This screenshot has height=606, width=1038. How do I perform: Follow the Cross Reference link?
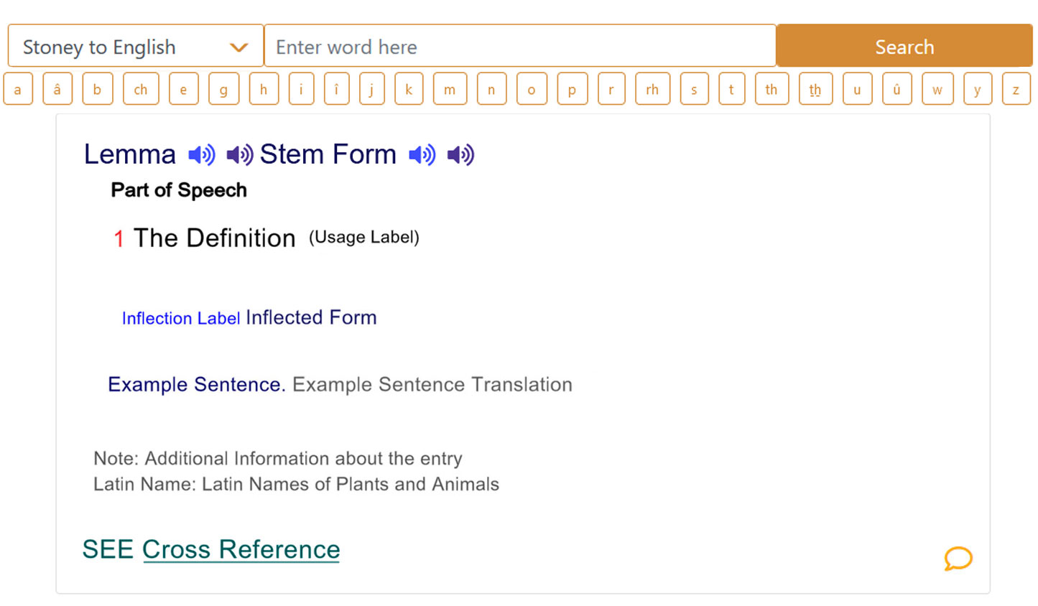click(x=241, y=549)
